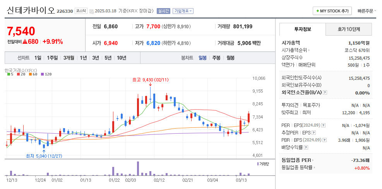The height and width of the screenshot is (189, 382).
Task: Select the 1년 line chart period
Action: click(83, 58)
